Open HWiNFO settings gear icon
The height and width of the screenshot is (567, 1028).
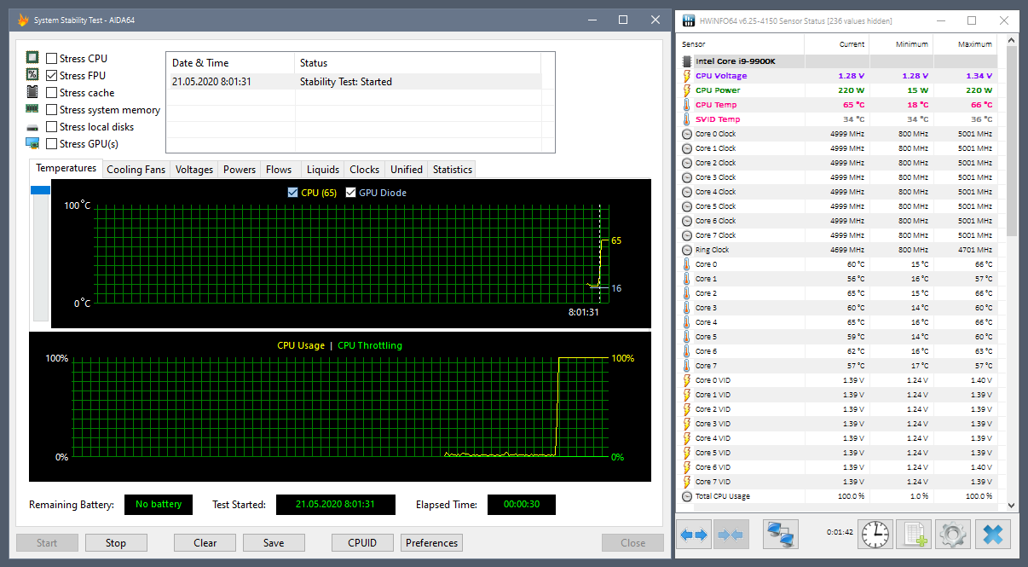click(x=954, y=535)
